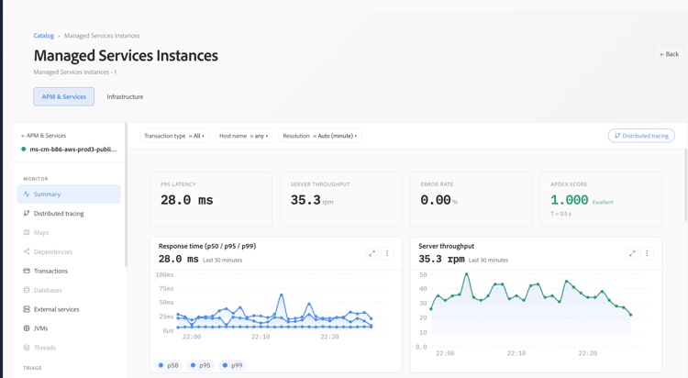Expand the Server throughput chart fullscreen
Viewport: 688px width, 378px height.
(x=632, y=253)
